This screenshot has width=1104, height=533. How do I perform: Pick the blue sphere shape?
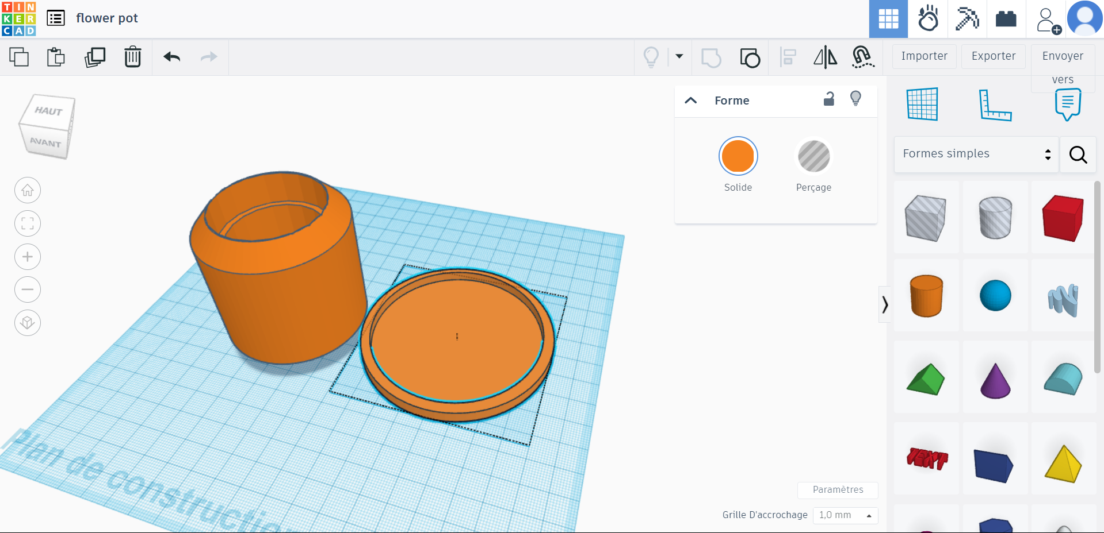coord(995,296)
